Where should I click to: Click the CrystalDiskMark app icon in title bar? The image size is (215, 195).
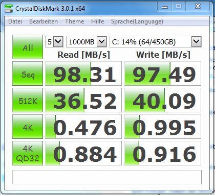click(9, 9)
